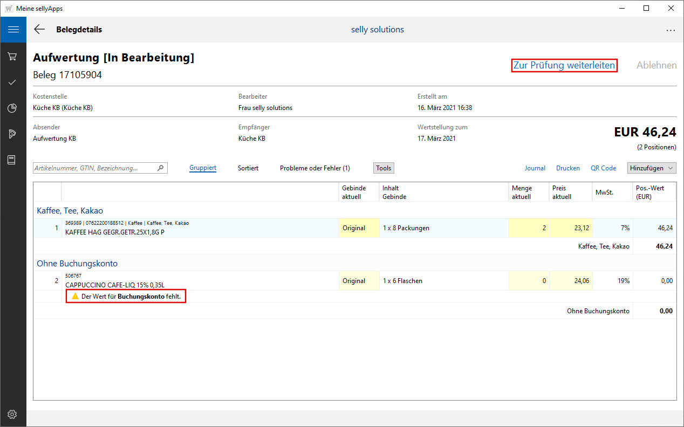Switch to Sortiert view
The image size is (684, 427).
248,168
